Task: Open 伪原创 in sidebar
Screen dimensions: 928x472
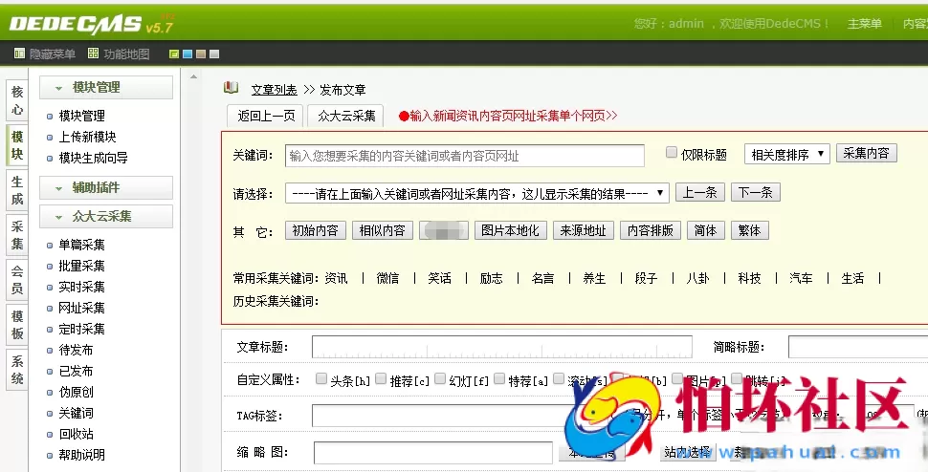Action: (x=76, y=392)
